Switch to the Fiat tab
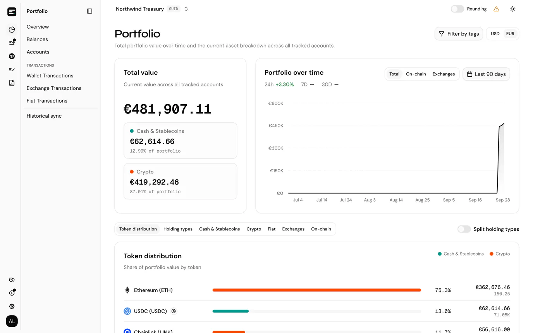The height and width of the screenshot is (333, 533). 272,229
